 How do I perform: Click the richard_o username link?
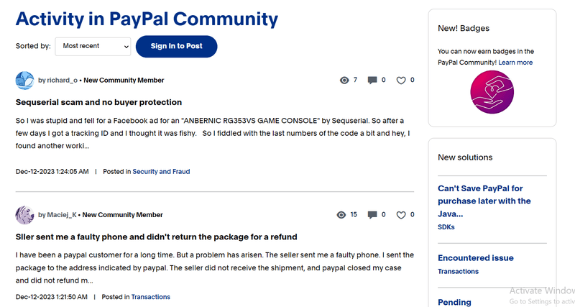(63, 81)
